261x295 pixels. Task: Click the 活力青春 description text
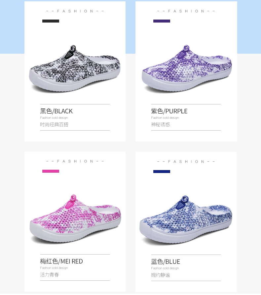point(49,275)
